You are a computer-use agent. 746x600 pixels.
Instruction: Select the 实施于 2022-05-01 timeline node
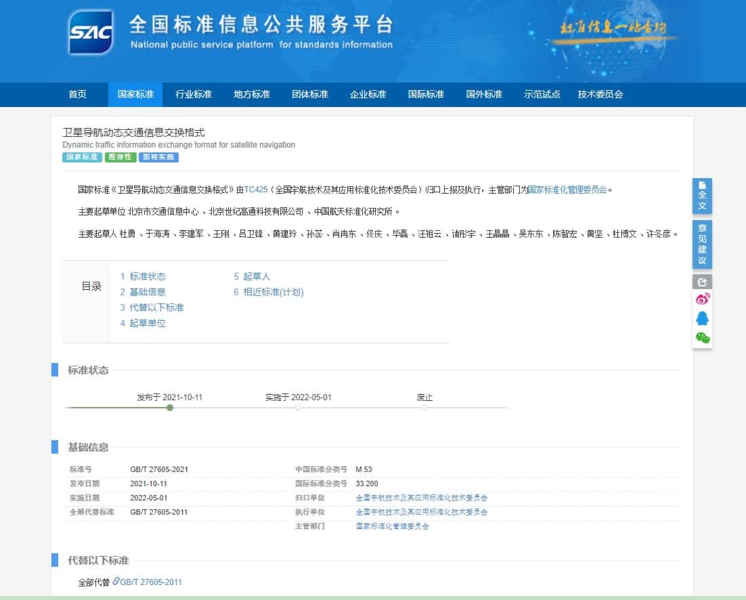click(297, 408)
